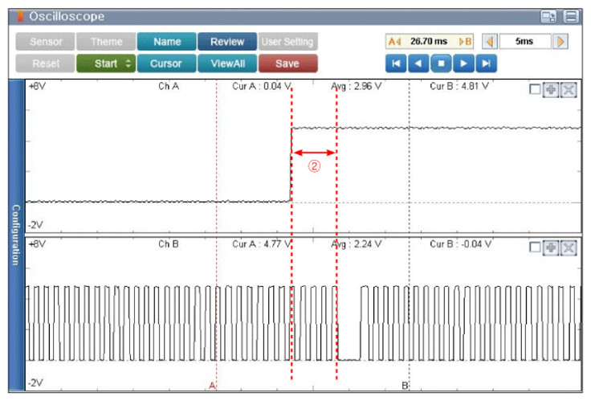Click Ch B Cur B -0.04 V reading
The width and height of the screenshot is (591, 401).
(x=461, y=244)
